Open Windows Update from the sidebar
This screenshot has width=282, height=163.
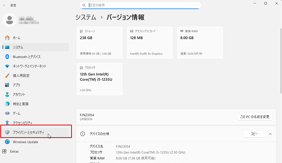(25, 142)
